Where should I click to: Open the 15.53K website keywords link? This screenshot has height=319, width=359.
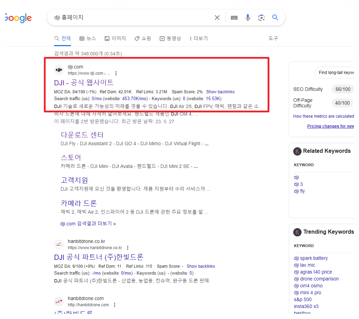coord(213,99)
